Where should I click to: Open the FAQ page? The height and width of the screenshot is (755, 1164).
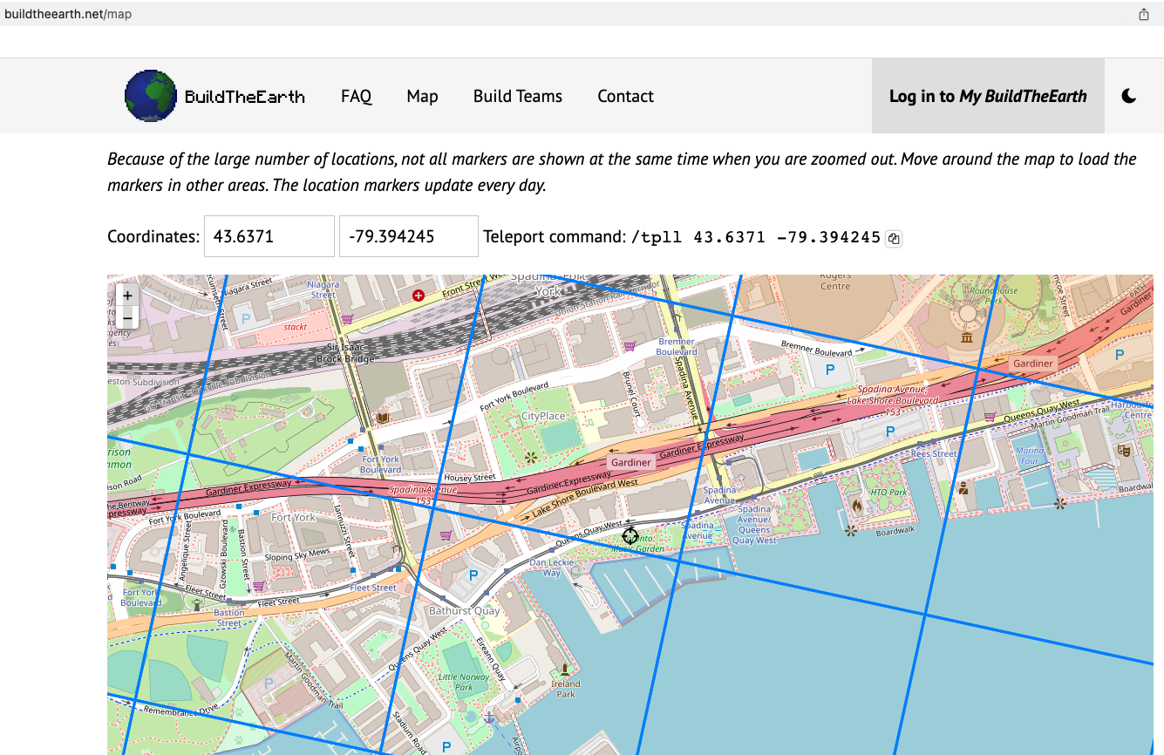pos(357,96)
